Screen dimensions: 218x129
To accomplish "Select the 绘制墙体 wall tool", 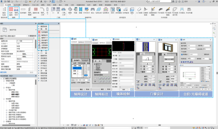I will [23, 10].
